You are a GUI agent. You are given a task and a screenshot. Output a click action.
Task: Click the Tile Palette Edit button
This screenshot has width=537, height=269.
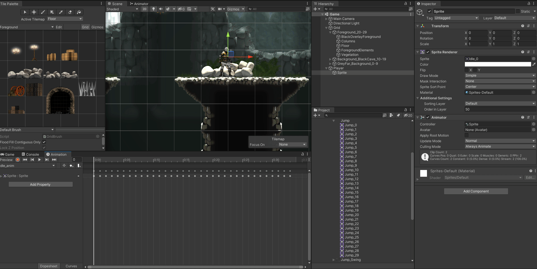[x=59, y=27]
